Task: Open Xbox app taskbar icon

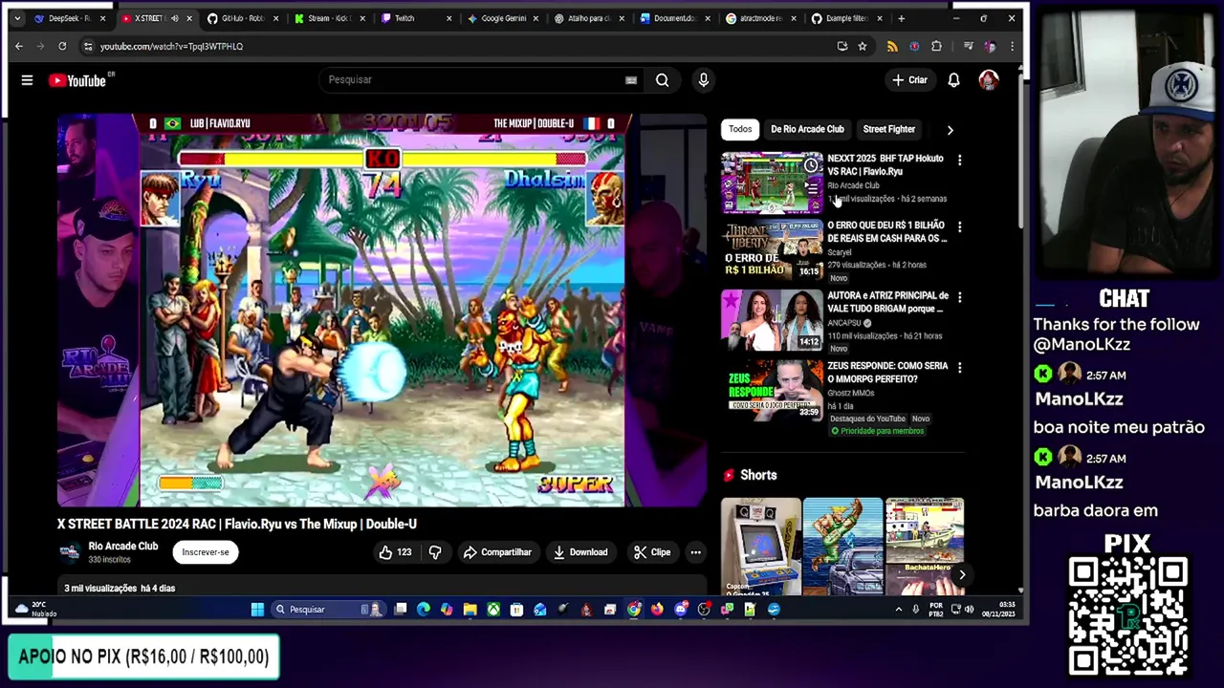Action: tap(493, 610)
